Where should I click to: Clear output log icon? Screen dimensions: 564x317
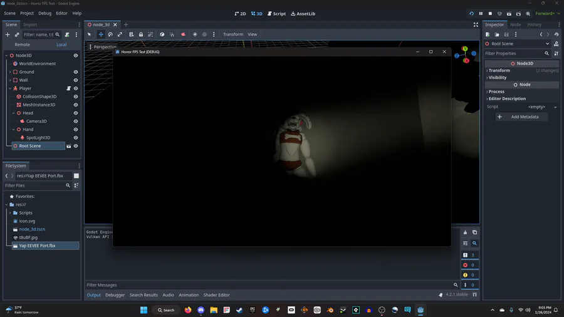tap(465, 232)
